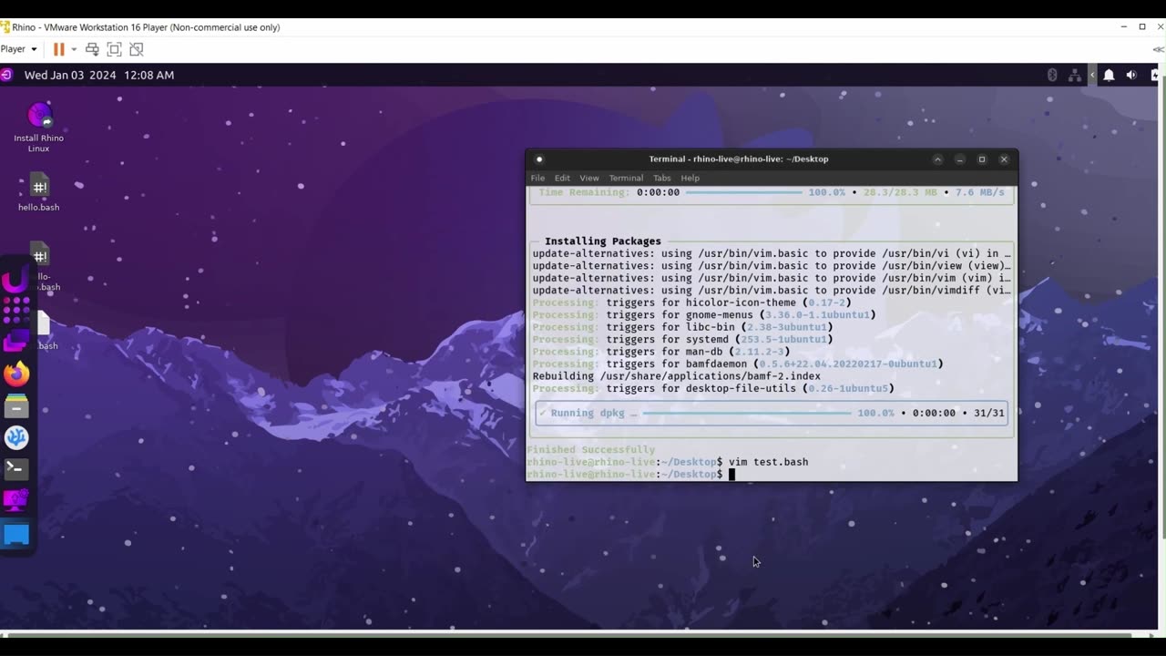The image size is (1166, 656).
Task: Launch the Install Rhino Linux desktop icon
Action: (x=39, y=127)
